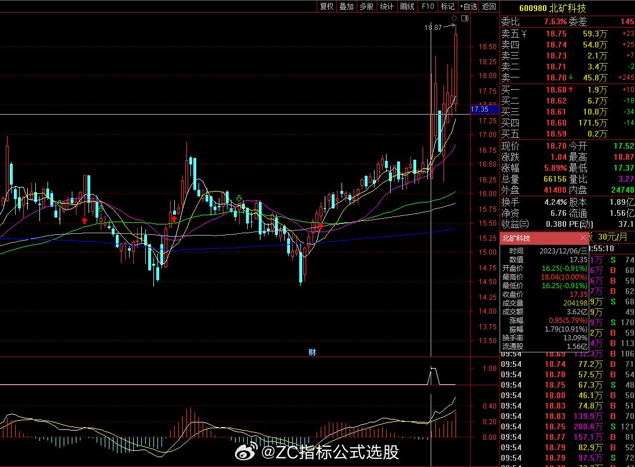
Task: Select the 买五 18.59 order row
Action: (568, 134)
